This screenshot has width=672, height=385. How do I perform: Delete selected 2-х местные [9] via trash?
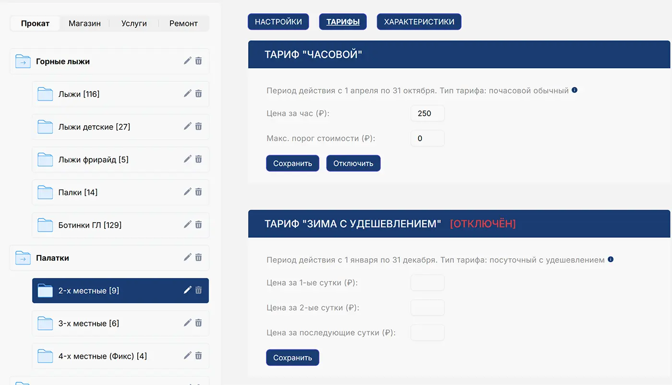click(x=199, y=290)
